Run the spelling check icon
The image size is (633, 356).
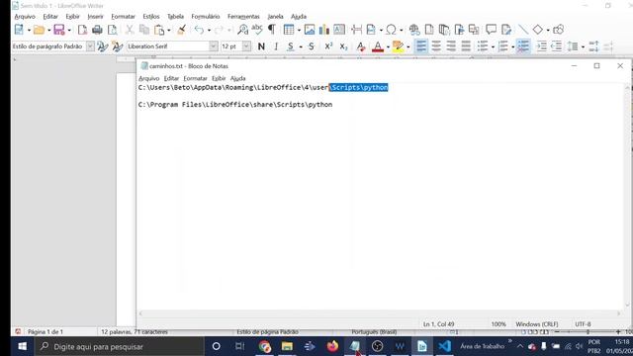click(257, 30)
